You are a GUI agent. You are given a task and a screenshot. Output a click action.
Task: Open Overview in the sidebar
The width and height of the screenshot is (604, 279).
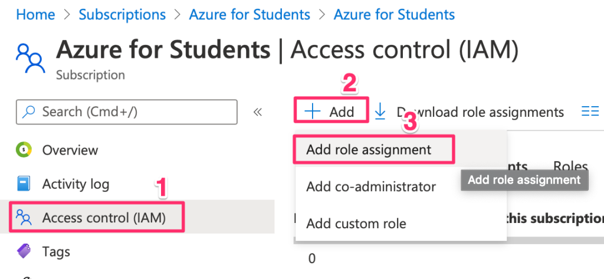tap(70, 150)
